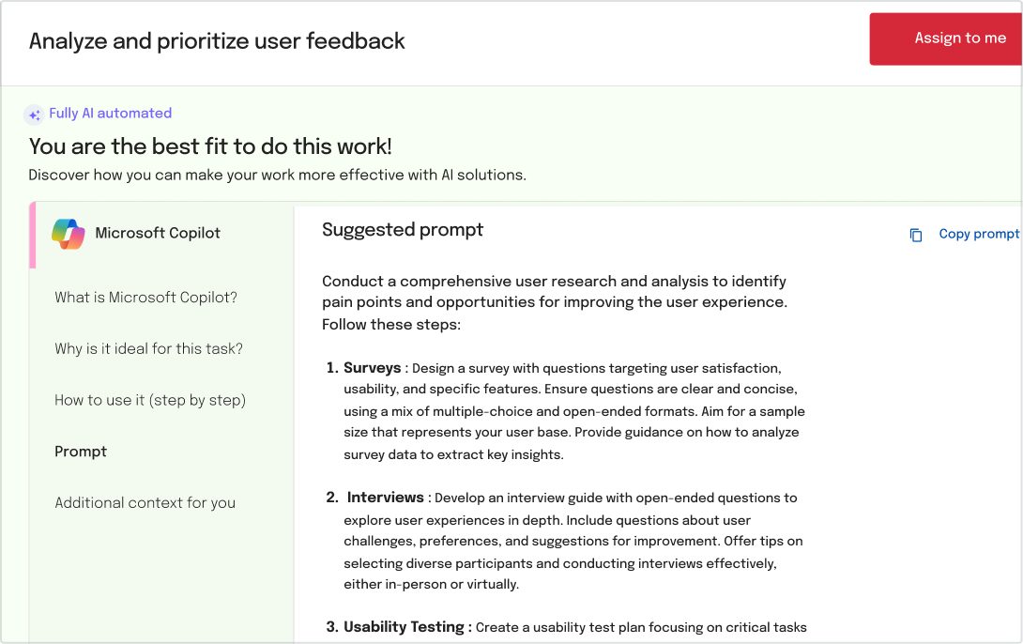Click the Assign to me button
1023x644 pixels.
[945, 38]
